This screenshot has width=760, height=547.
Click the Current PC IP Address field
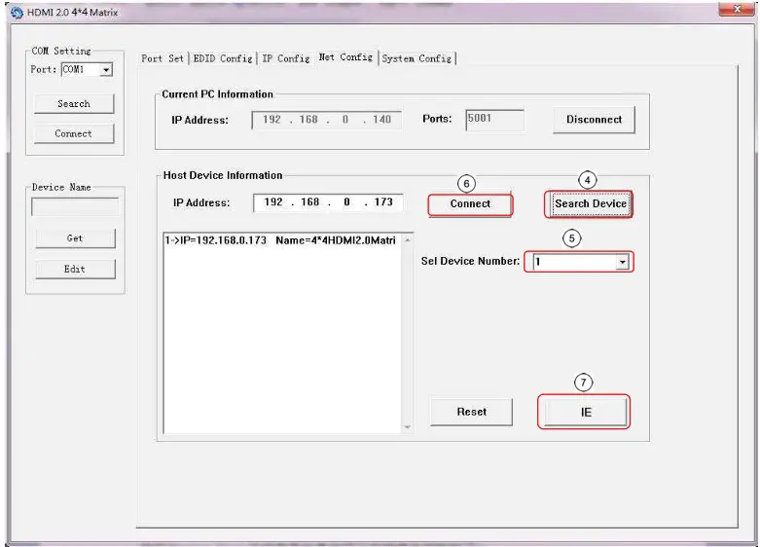[327, 120]
